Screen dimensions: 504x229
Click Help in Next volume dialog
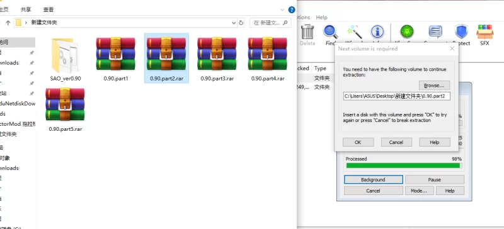[x=435, y=142]
